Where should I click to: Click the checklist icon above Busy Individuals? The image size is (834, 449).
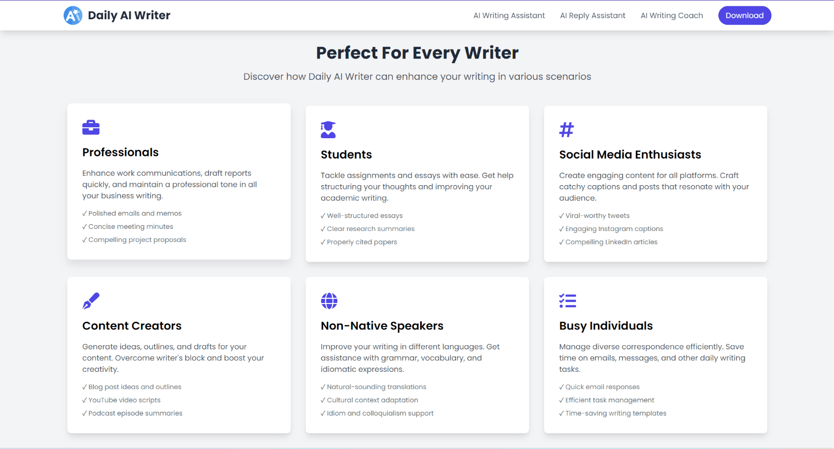(568, 301)
